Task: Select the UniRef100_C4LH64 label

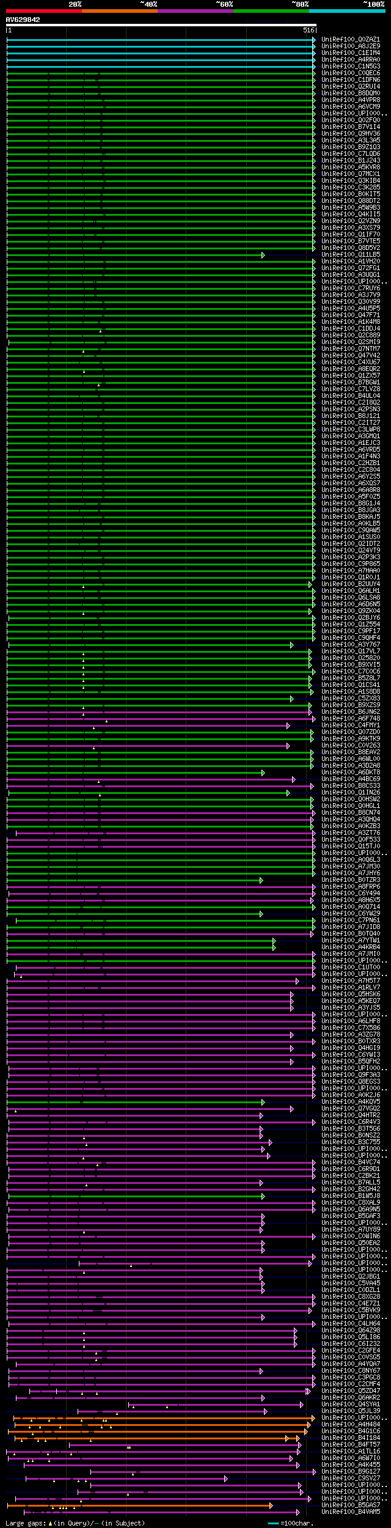Action: pos(351,1324)
